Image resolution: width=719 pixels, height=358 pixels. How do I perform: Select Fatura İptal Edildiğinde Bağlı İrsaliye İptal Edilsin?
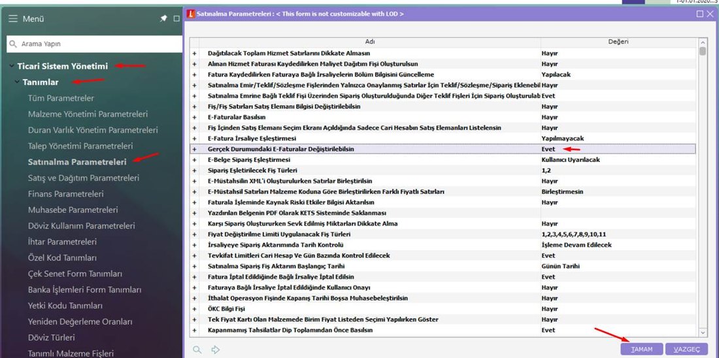[443, 277]
